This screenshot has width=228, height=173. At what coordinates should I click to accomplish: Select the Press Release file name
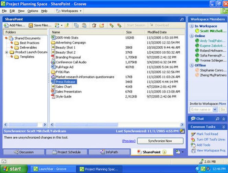click(66, 82)
